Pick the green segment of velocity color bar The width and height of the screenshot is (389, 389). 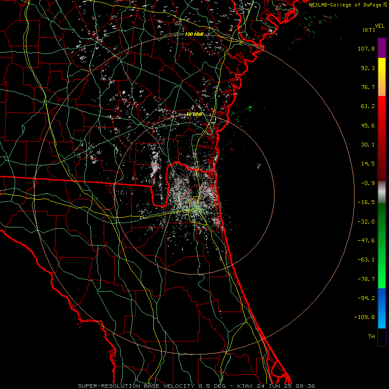click(382, 246)
